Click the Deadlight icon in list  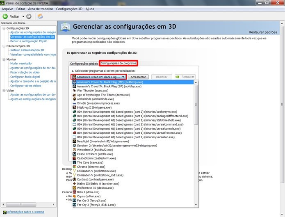[x=74, y=142]
